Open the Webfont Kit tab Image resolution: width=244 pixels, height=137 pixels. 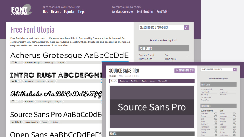[162, 81]
